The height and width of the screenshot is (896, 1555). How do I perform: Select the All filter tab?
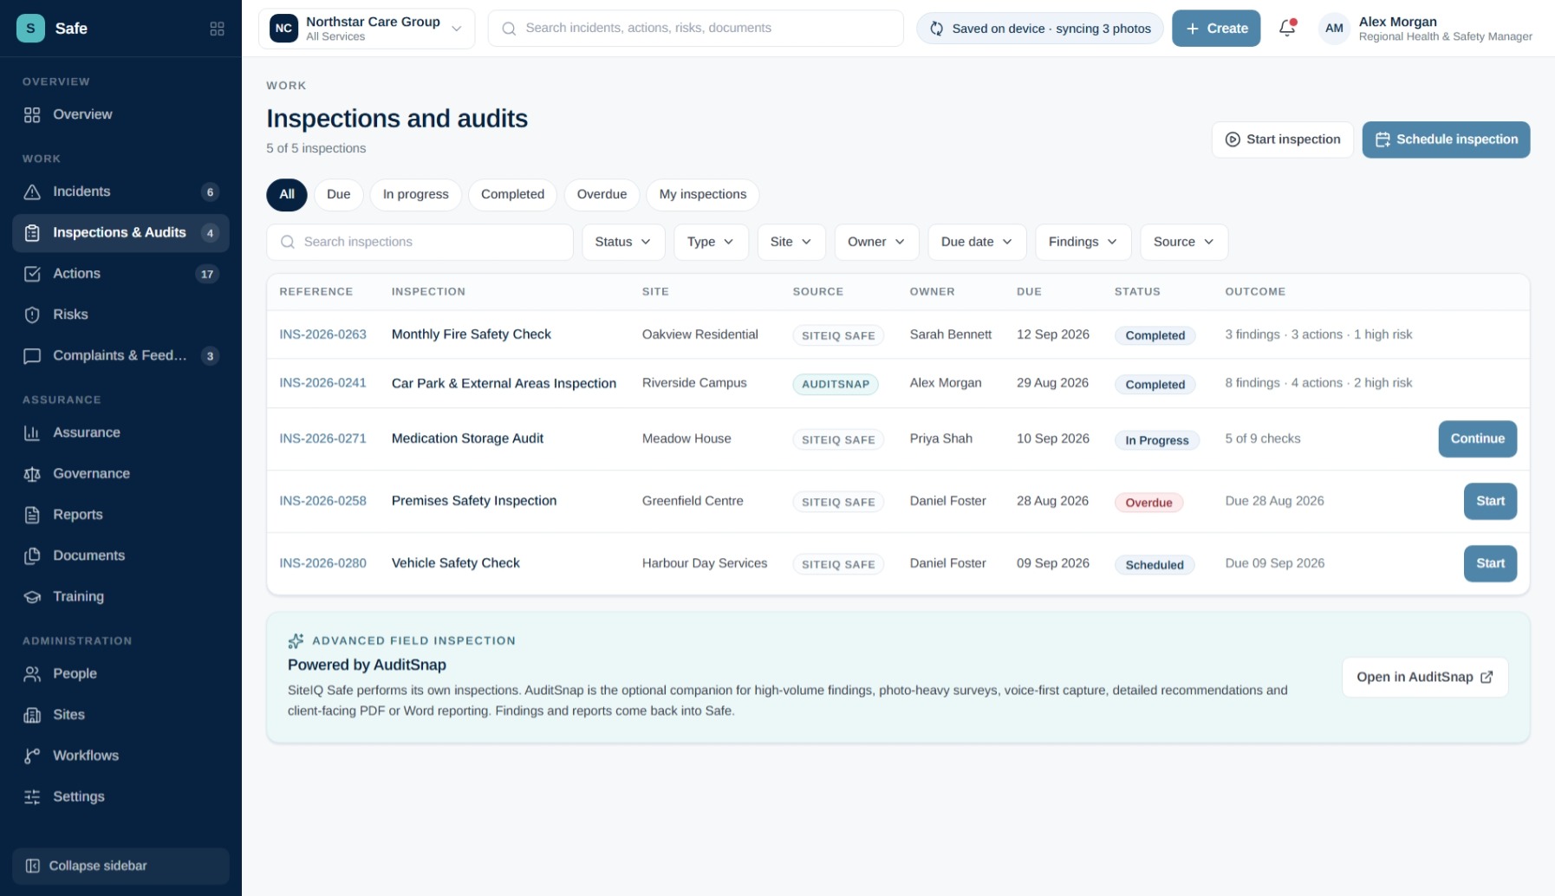[287, 194]
